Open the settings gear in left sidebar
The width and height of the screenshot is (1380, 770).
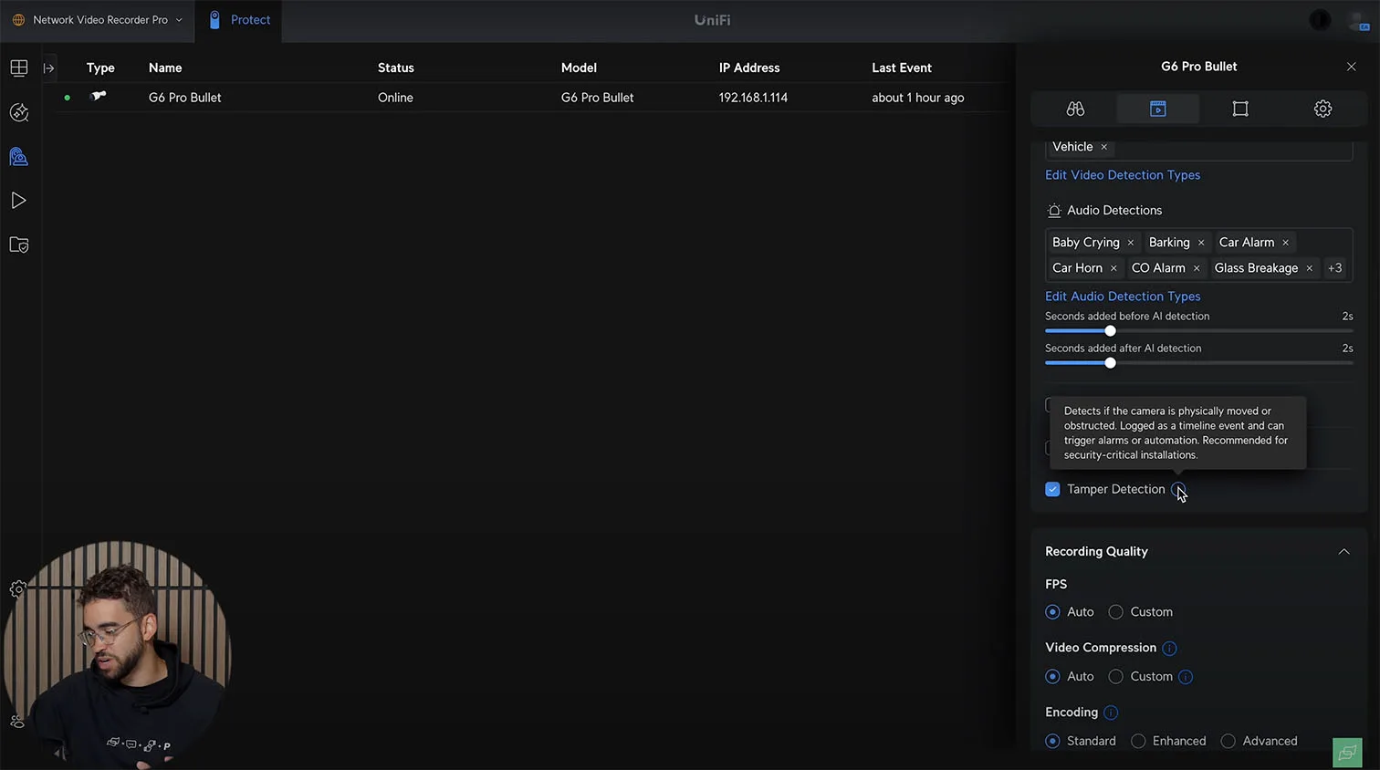(x=17, y=589)
